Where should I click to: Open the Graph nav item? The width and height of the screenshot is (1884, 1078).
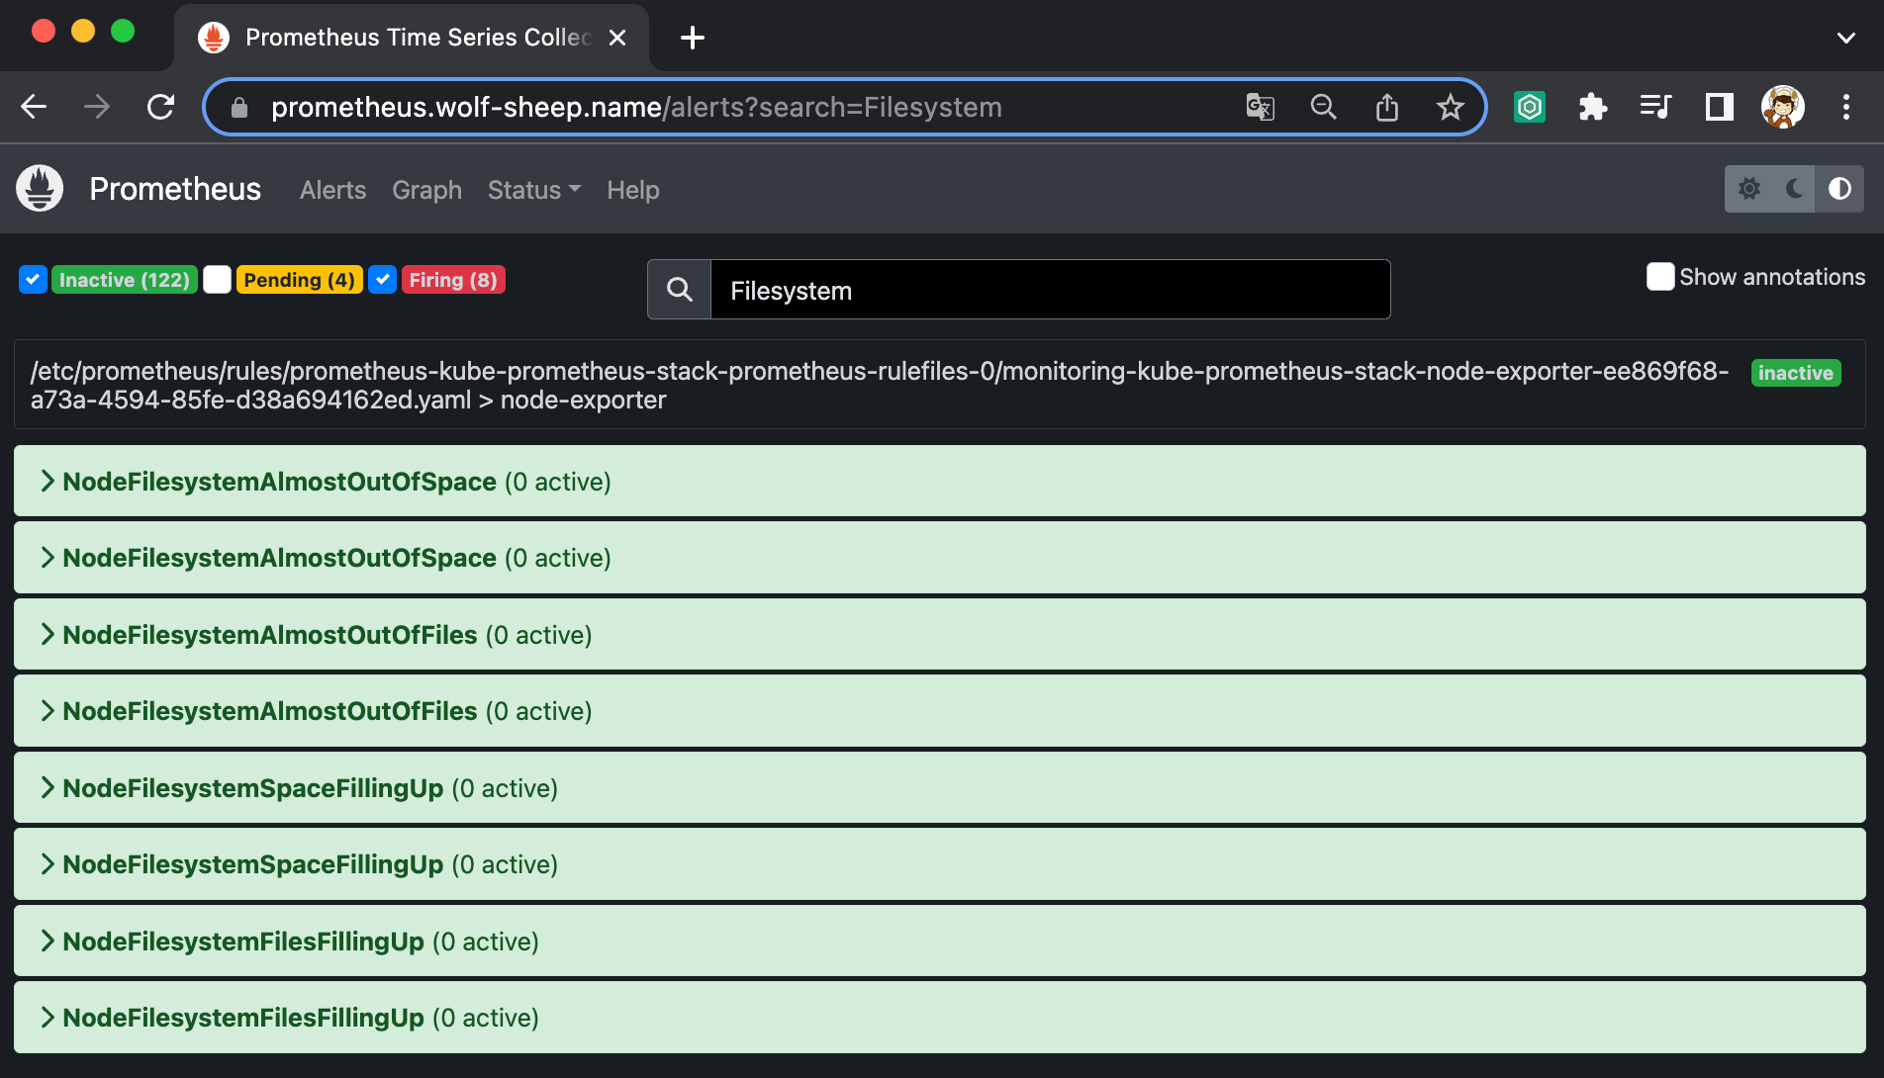[426, 190]
